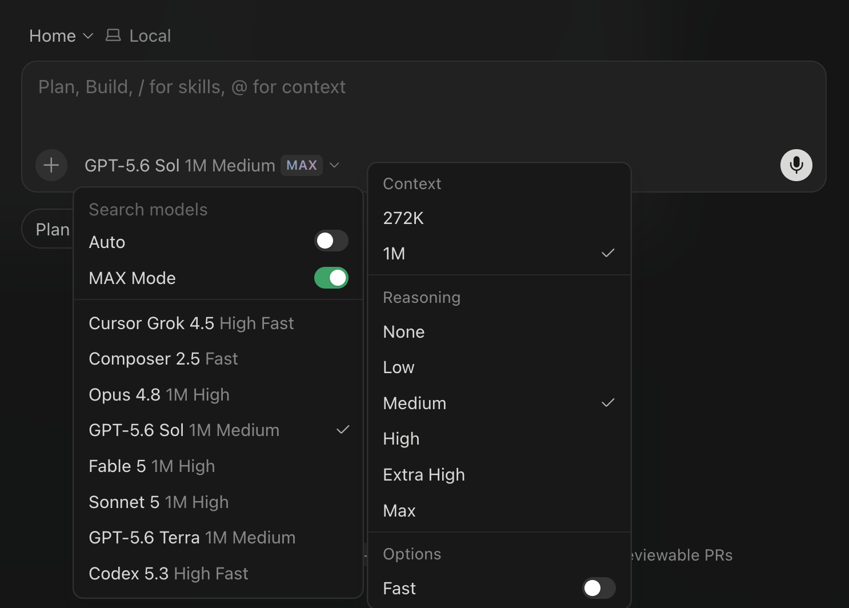Enable the Fast option toggle
This screenshot has width=849, height=608.
pos(599,588)
